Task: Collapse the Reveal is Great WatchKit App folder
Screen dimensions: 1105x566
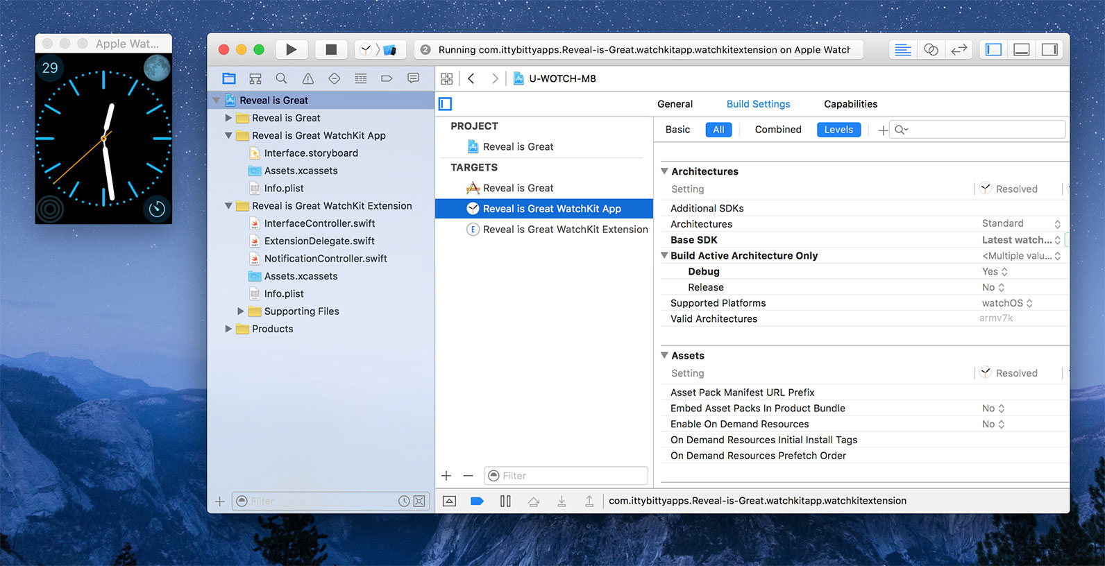Action: pyautogui.click(x=228, y=136)
